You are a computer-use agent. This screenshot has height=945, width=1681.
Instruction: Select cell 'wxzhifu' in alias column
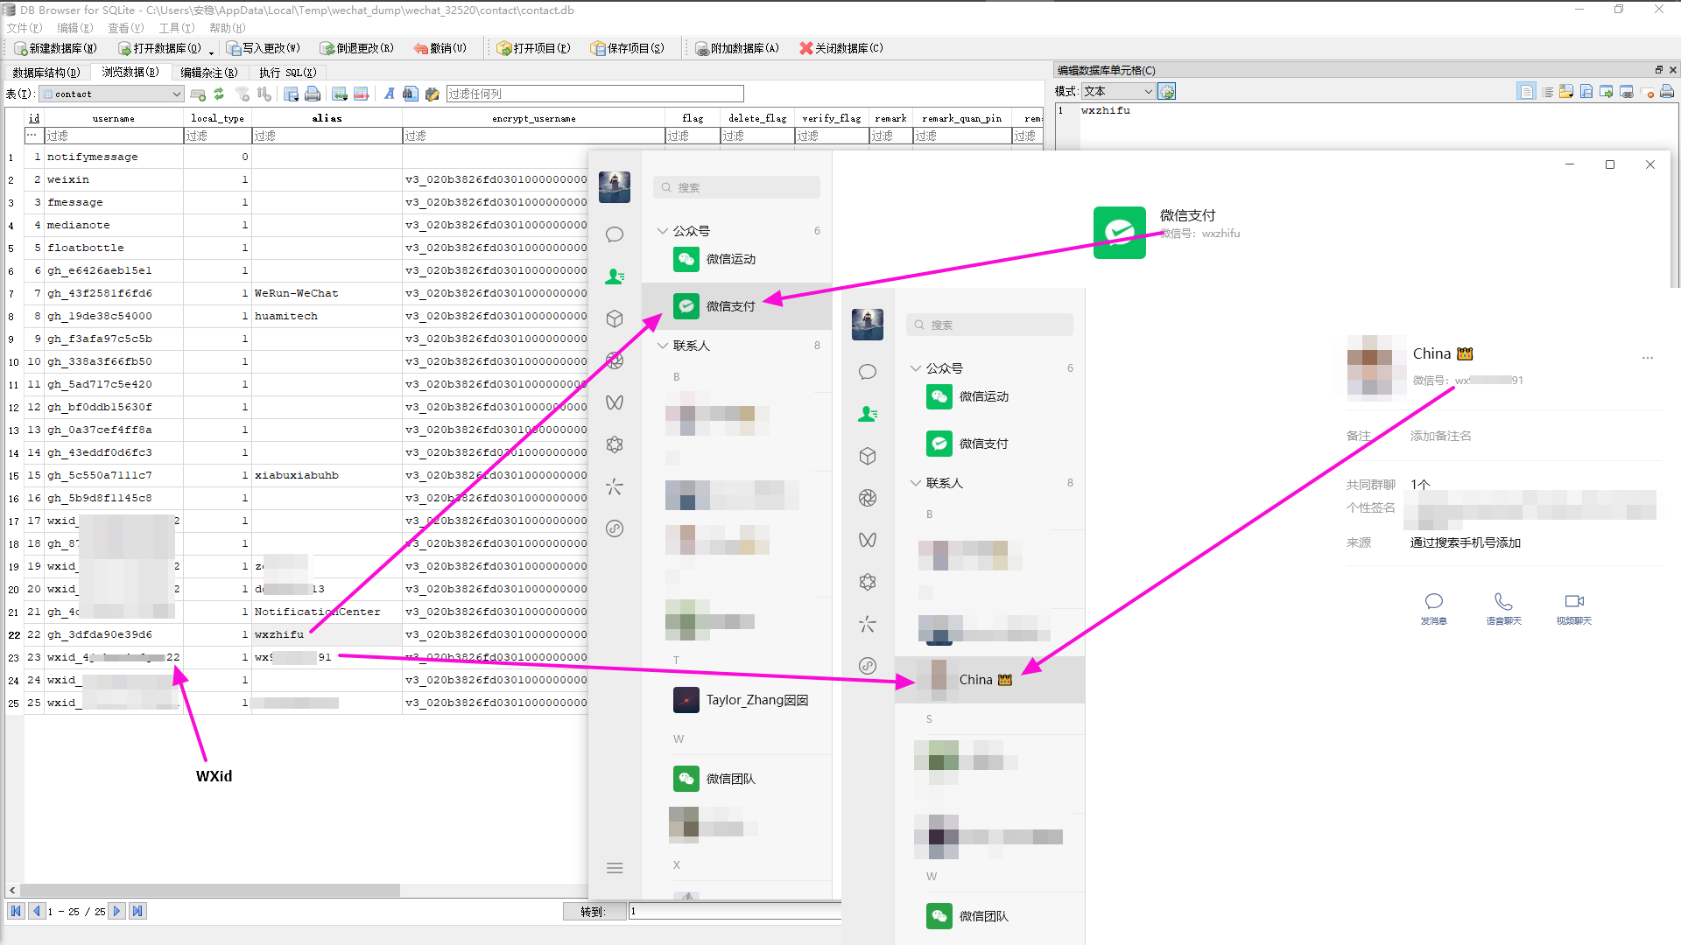[x=326, y=634]
